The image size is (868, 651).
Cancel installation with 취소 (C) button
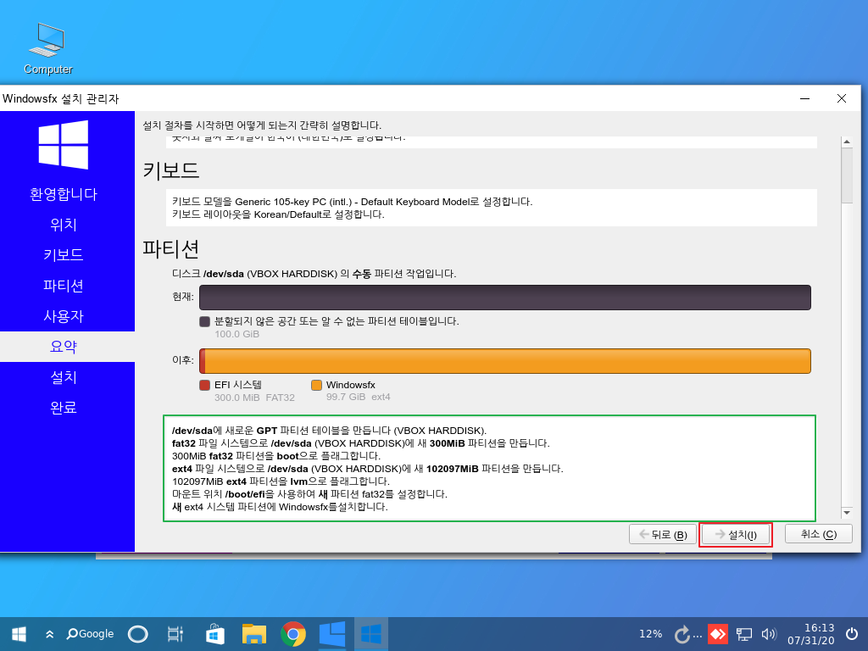coord(818,534)
